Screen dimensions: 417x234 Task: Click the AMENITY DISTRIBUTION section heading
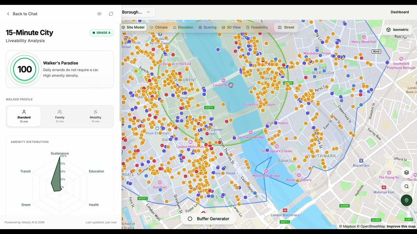click(30, 142)
